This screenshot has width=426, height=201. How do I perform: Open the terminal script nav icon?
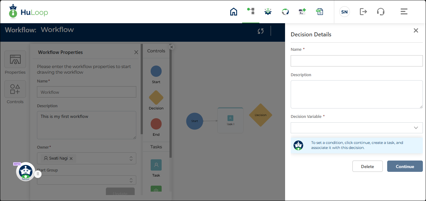click(302, 12)
